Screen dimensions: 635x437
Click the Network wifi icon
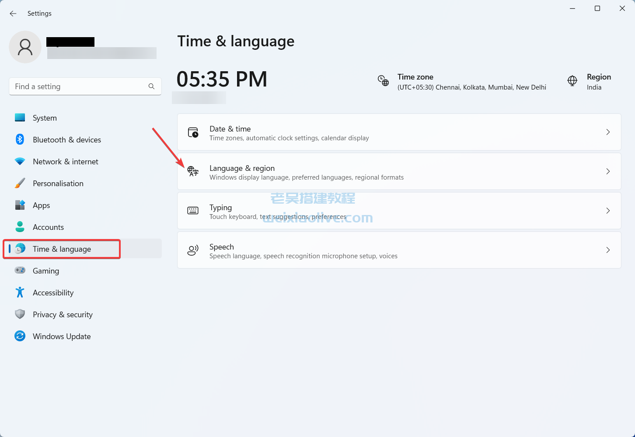20,161
